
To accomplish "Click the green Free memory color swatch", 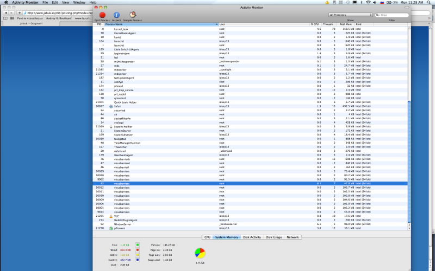I will [x=138, y=245].
